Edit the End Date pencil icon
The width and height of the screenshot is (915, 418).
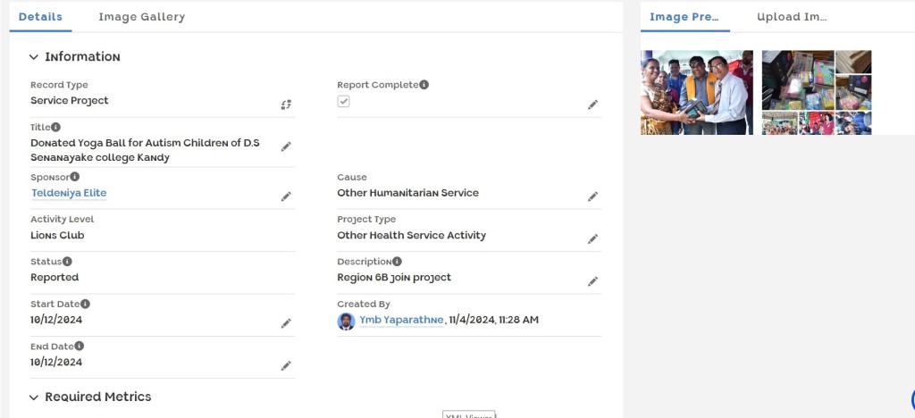(286, 365)
